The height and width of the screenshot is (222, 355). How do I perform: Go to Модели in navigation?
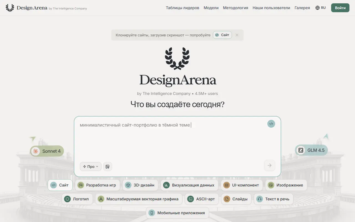click(211, 8)
